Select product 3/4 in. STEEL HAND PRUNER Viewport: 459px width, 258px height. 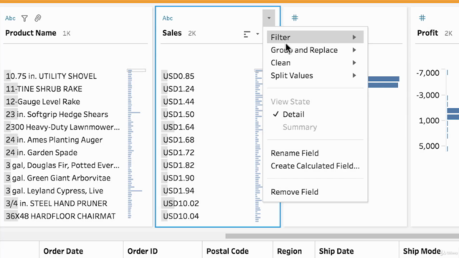(x=57, y=204)
